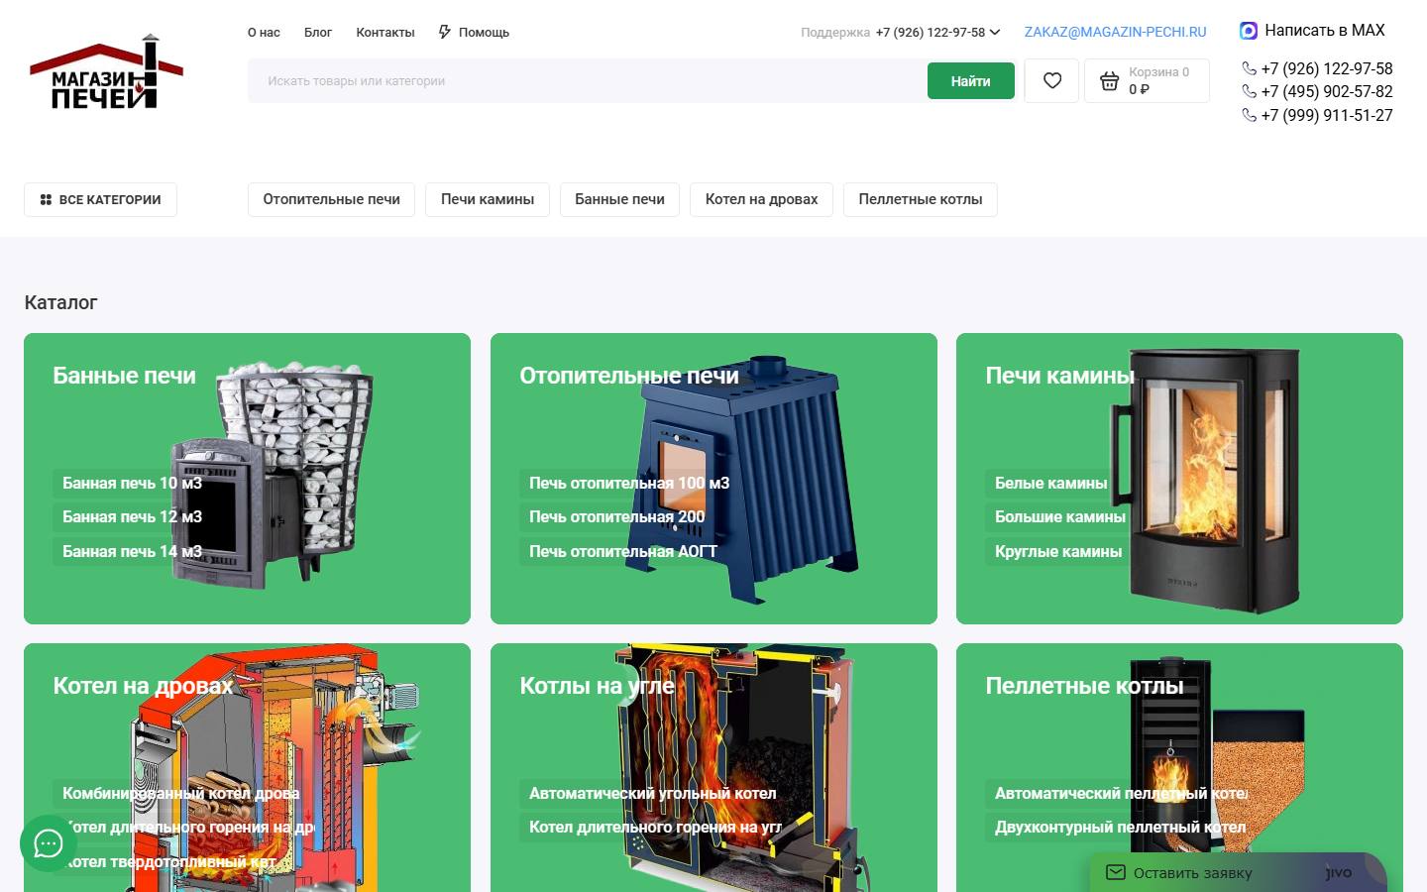Open Круглые камины subcategory
1427x892 pixels.
(x=1058, y=552)
